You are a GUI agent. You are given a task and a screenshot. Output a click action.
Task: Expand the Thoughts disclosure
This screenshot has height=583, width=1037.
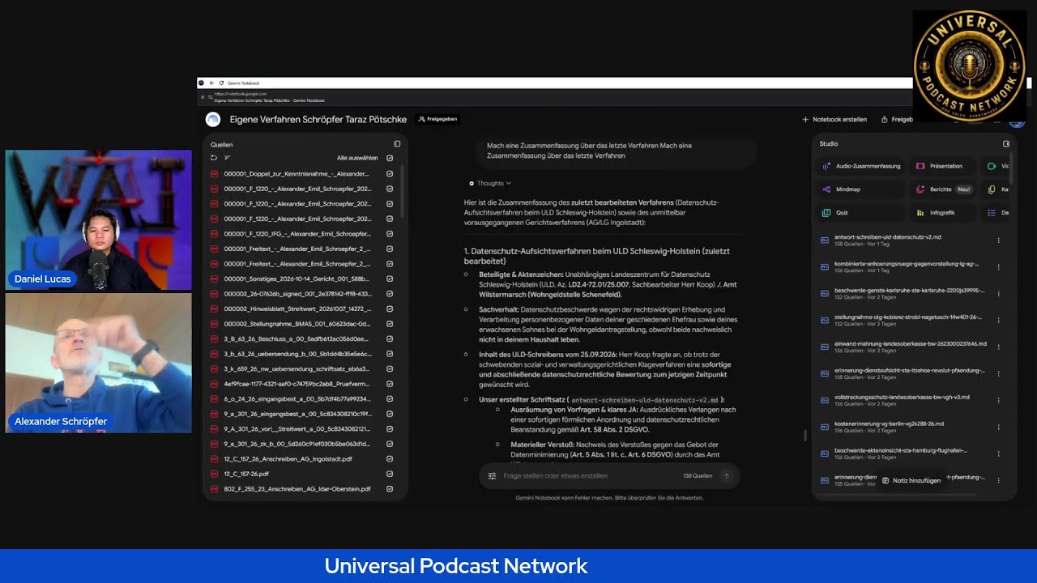point(490,183)
